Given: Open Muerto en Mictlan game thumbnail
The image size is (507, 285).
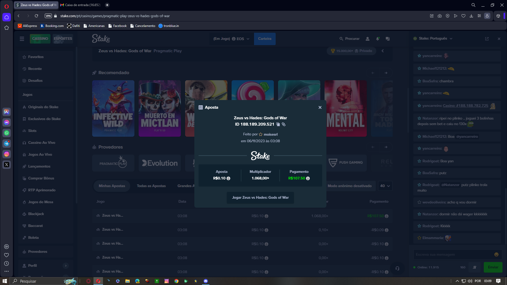Looking at the screenshot, I should (x=159, y=108).
